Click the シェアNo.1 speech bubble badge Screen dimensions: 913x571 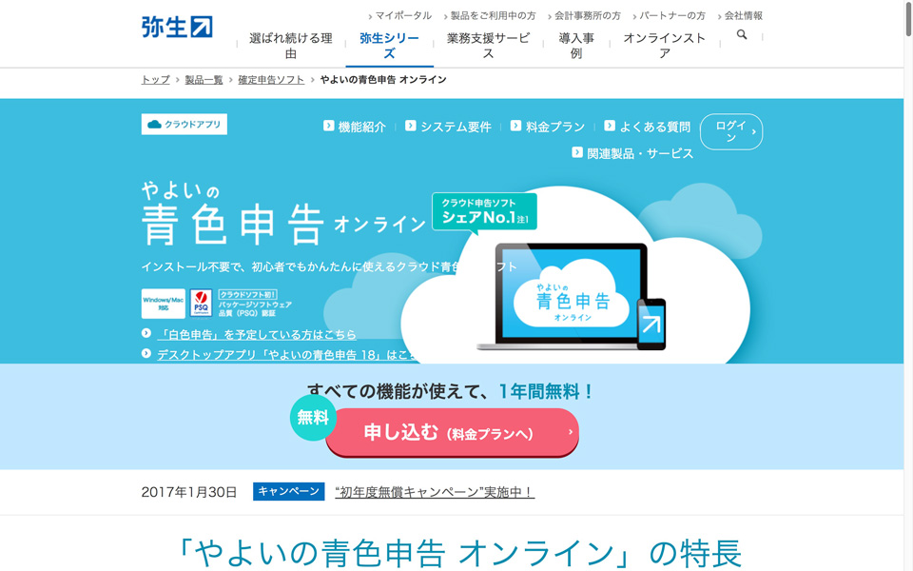pos(484,212)
